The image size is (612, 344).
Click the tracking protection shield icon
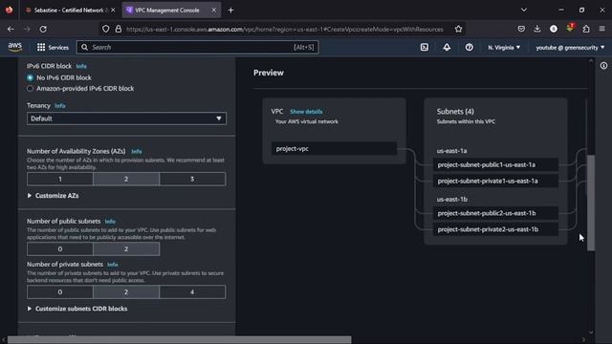click(106, 29)
